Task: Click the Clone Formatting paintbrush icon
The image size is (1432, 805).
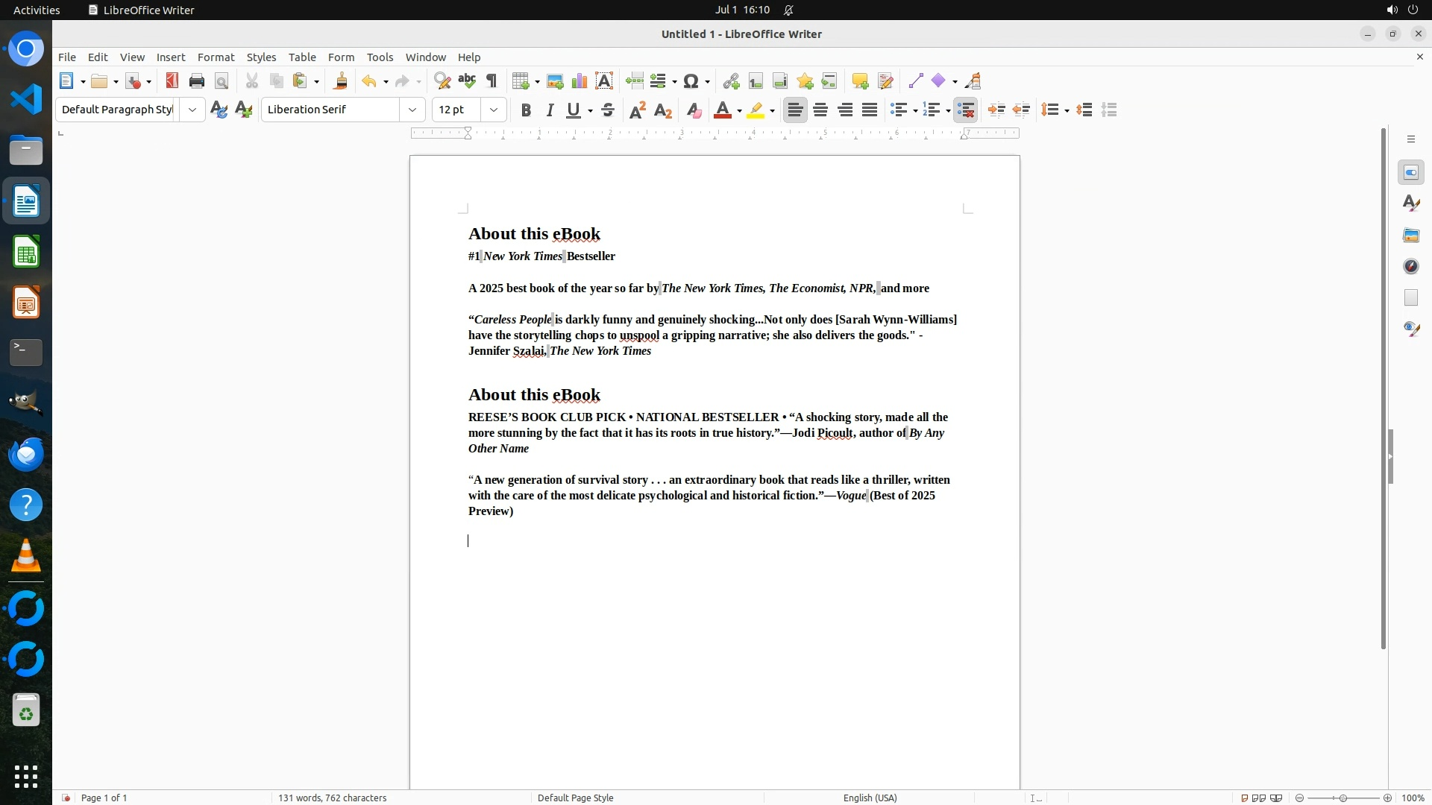Action: 341,81
